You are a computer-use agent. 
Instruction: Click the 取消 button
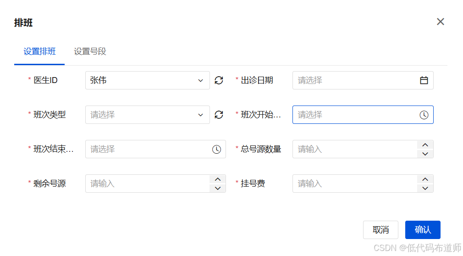pyautogui.click(x=380, y=230)
